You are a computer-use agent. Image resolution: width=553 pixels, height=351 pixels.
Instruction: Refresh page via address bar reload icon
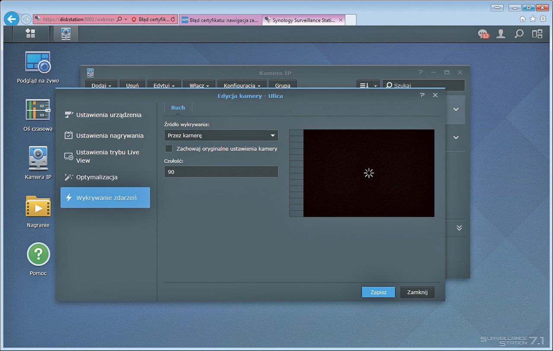point(173,19)
